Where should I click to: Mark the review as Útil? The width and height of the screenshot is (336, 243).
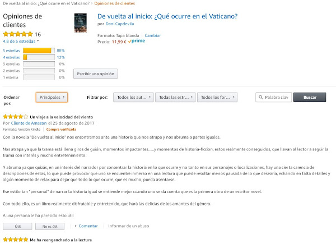point(17,226)
